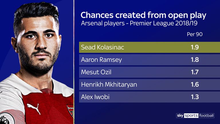Screen dimensions: 220x124
Task: Click the 1.3 value for Iwobi
Action: [x=195, y=97]
